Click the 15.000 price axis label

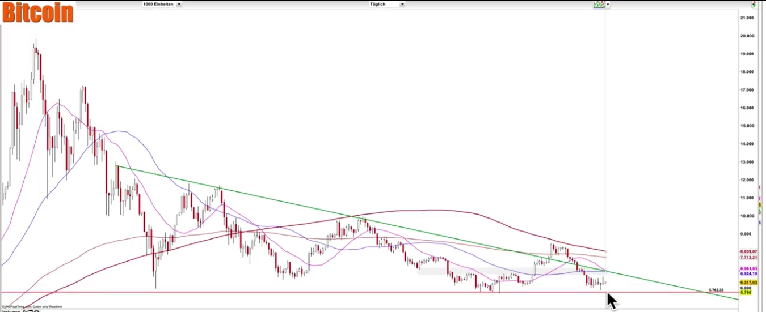point(747,126)
